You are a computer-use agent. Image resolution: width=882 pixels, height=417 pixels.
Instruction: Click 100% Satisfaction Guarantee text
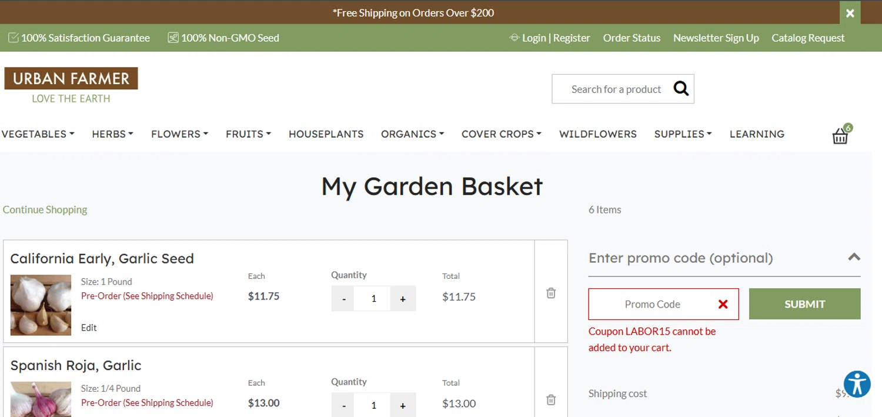pyautogui.click(x=85, y=38)
